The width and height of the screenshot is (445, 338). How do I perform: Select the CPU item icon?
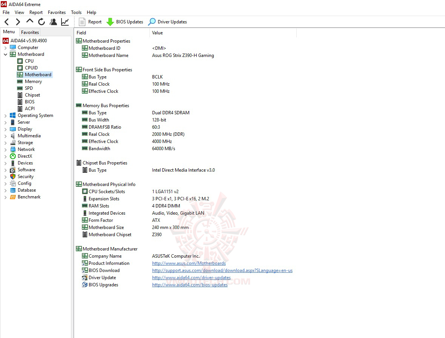[x=20, y=61]
